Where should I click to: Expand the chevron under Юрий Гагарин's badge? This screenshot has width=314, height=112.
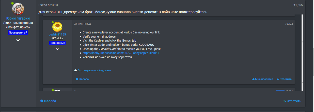(x=18, y=40)
